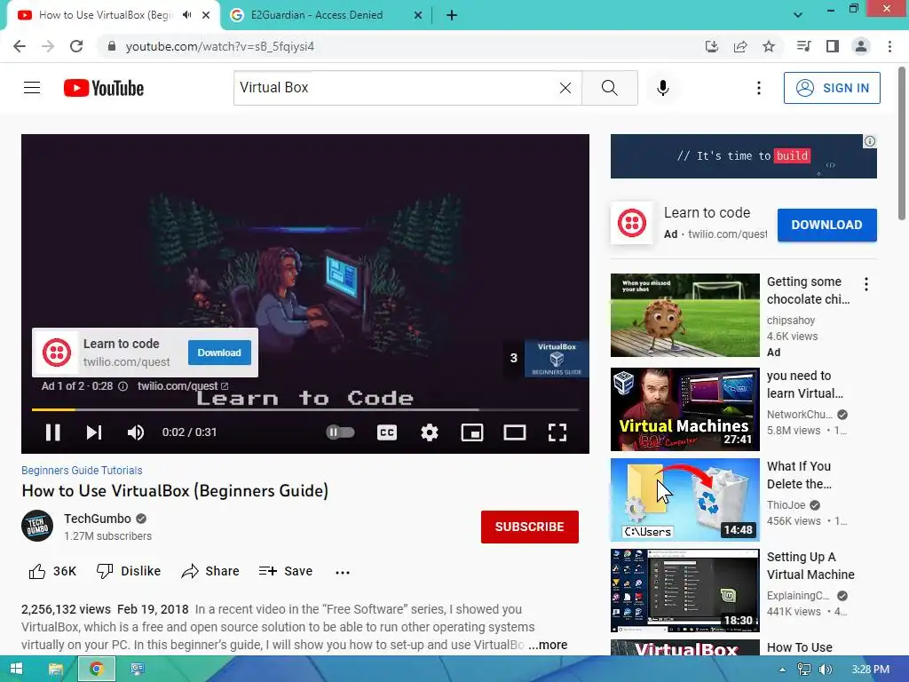
Task: Toggle closed captions CC button
Action: (x=387, y=432)
